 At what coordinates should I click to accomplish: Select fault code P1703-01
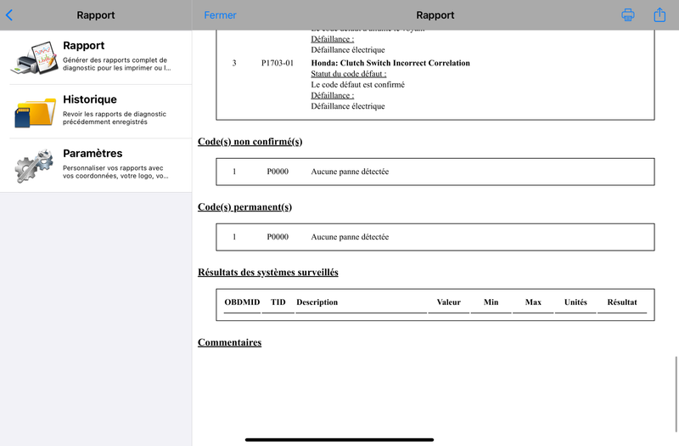click(278, 63)
